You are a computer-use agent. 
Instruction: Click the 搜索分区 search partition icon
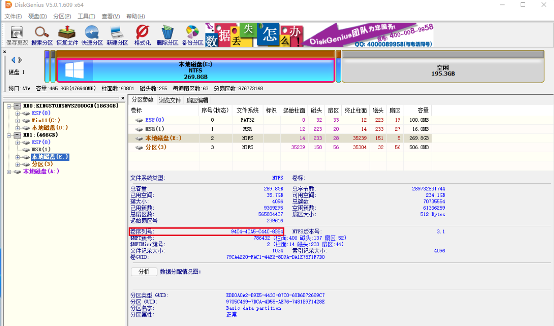[x=42, y=35]
